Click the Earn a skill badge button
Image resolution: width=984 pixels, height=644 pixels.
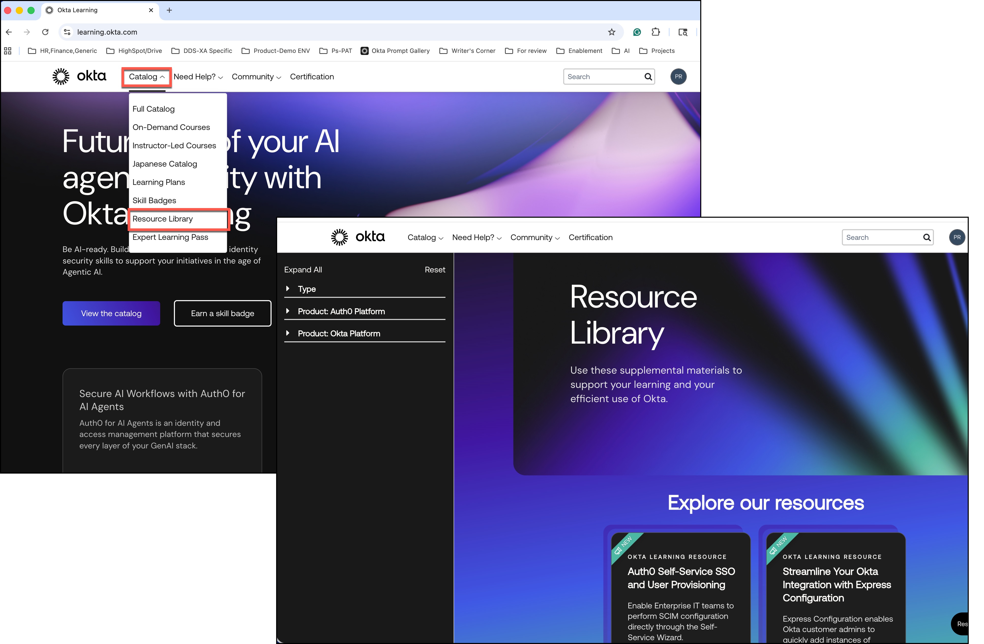pos(222,314)
